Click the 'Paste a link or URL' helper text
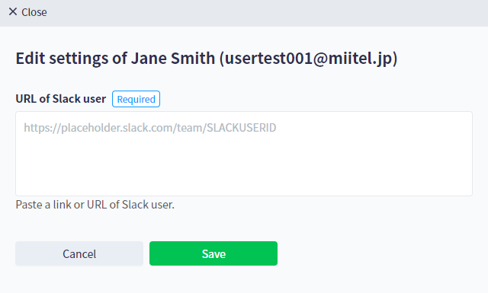This screenshot has height=293, width=488. 95,205
